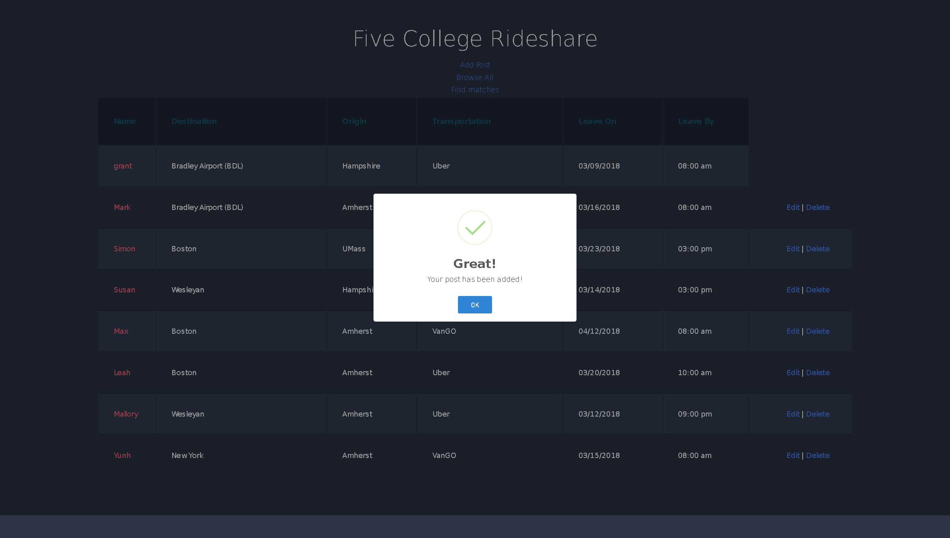Image resolution: width=950 pixels, height=538 pixels.
Task: Open the Browse All listing
Action: pos(475,77)
